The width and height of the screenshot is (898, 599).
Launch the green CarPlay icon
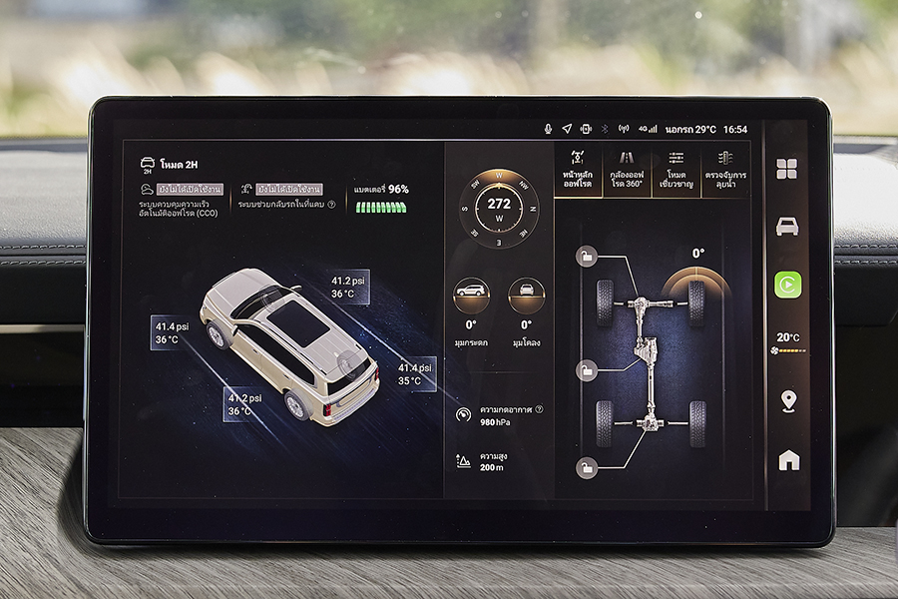click(x=787, y=285)
